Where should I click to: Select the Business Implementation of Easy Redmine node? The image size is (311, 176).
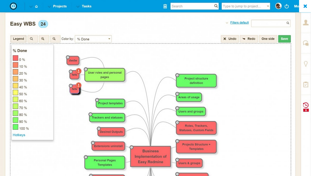(x=151, y=157)
